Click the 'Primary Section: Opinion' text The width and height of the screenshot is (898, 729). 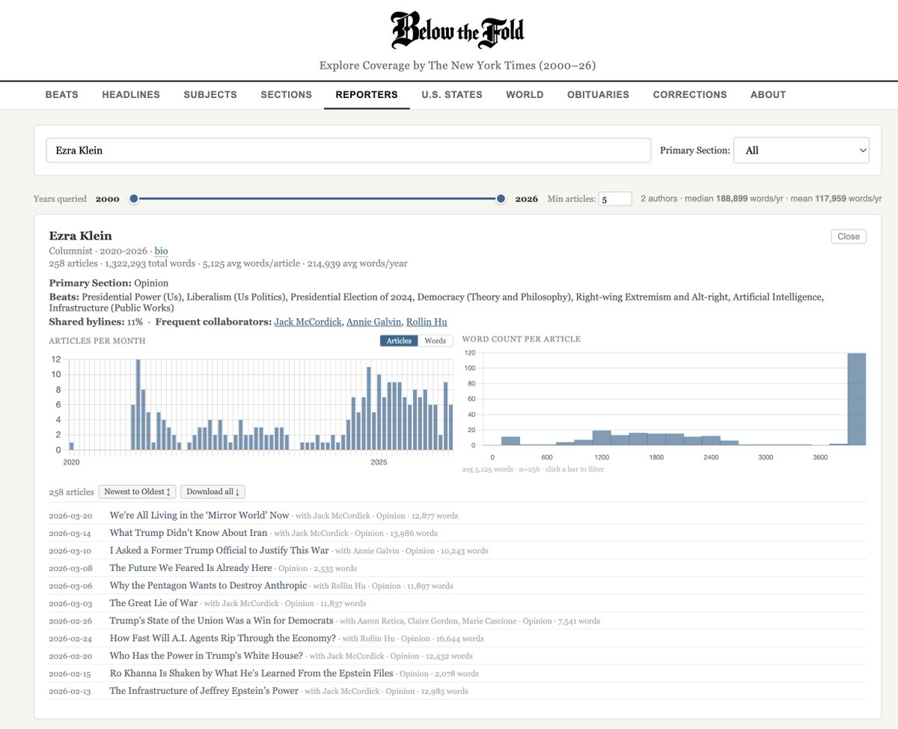click(109, 283)
